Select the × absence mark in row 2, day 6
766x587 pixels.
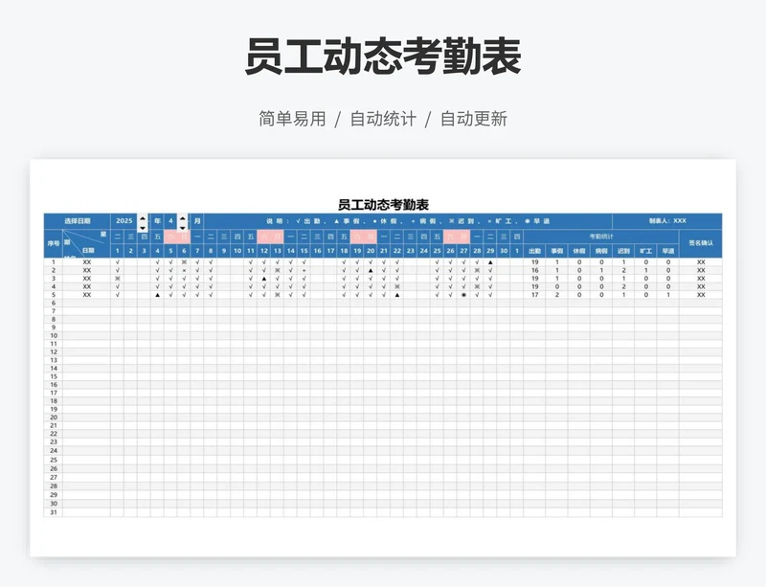[184, 270]
